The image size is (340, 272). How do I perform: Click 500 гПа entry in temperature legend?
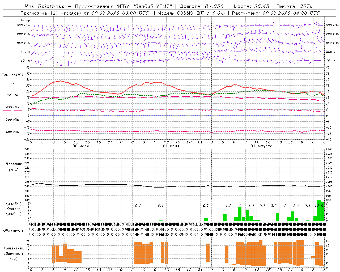[12, 132]
